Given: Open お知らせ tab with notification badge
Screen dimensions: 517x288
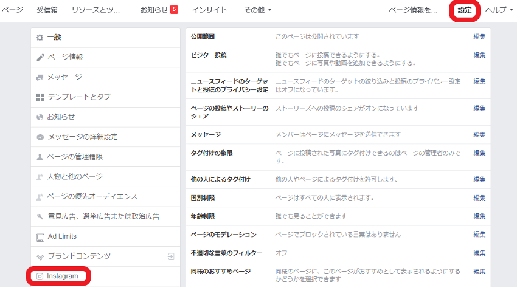Looking at the screenshot, I should pyautogui.click(x=159, y=10).
